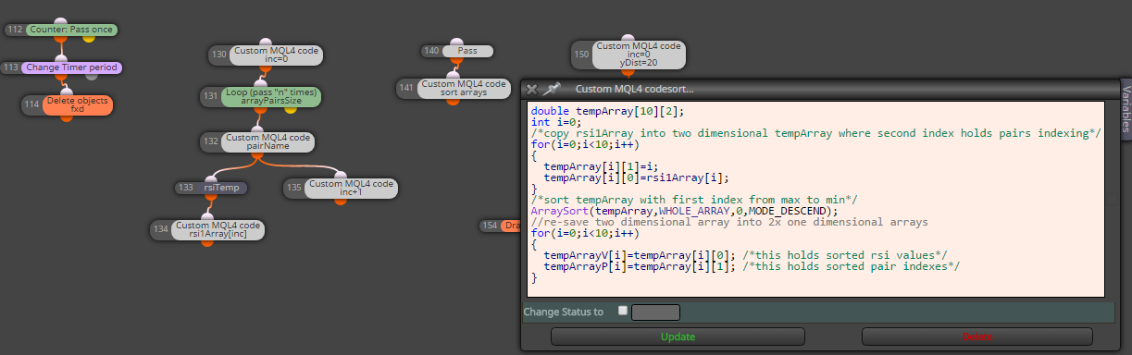Click the Update button
This screenshot has width=1132, height=355.
click(678, 337)
